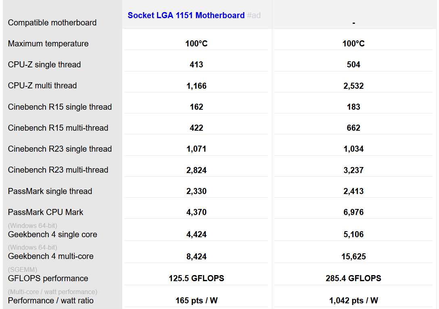
Task: Click the CPU-Z single thread value 504
Action: pos(353,65)
